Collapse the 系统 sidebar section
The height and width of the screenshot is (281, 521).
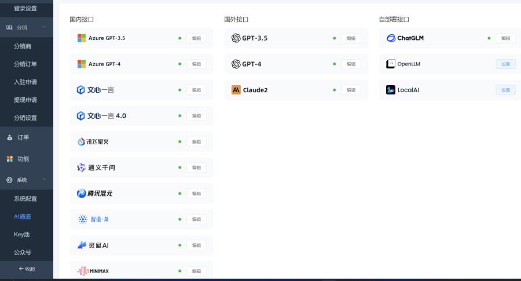click(44, 180)
